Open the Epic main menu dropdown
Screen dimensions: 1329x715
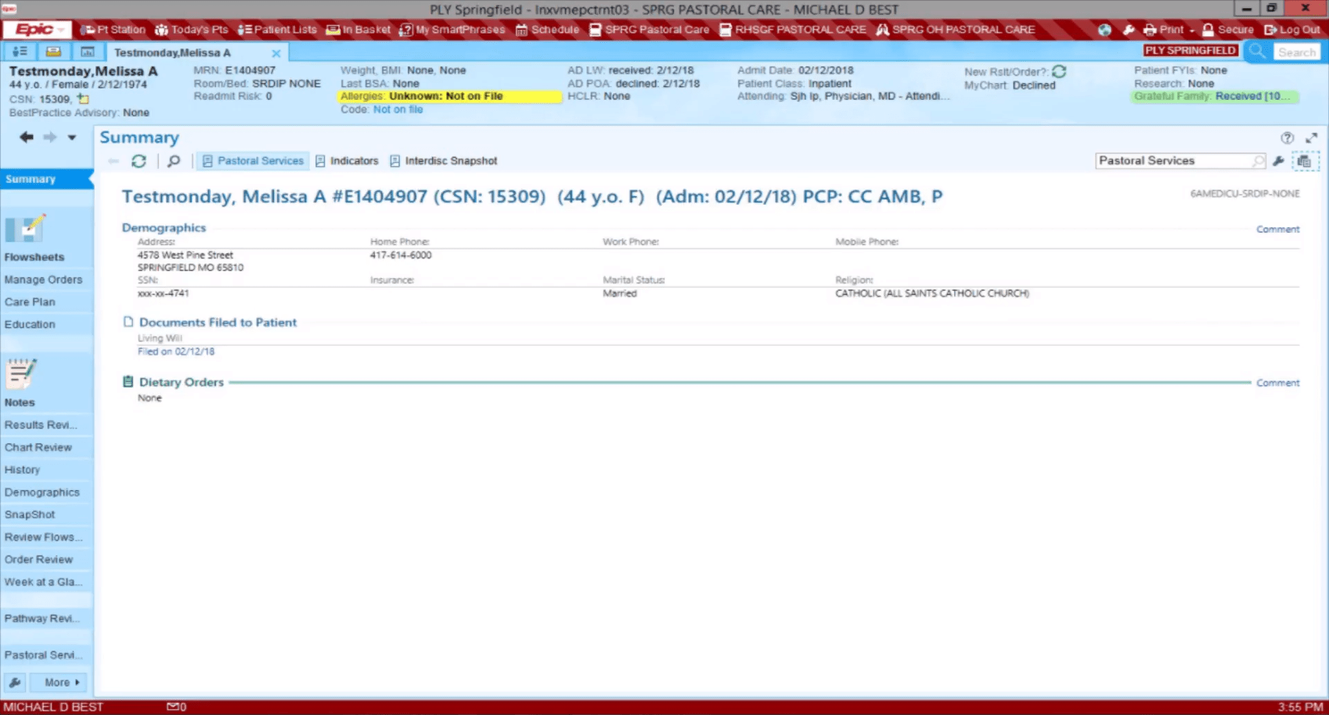tap(37, 30)
